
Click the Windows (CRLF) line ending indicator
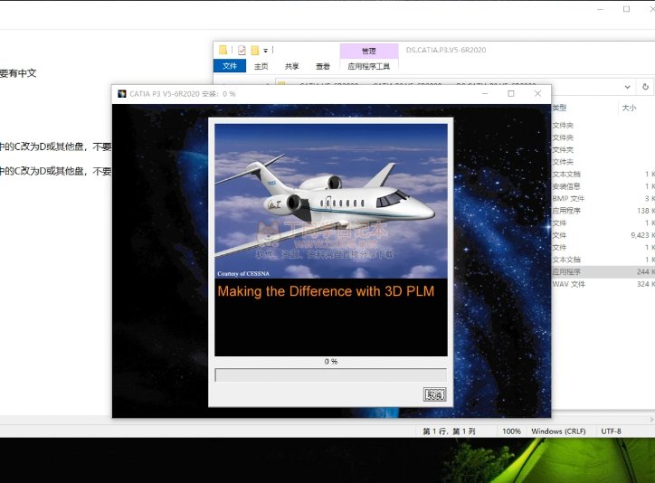[559, 431]
